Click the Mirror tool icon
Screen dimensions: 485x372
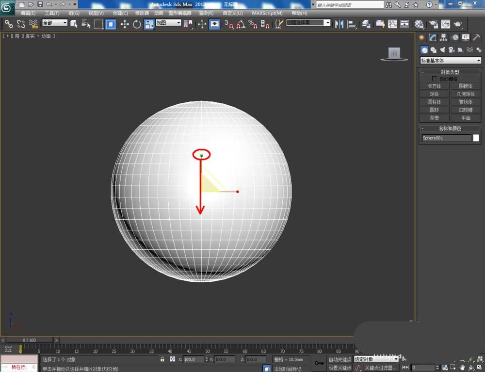click(339, 24)
